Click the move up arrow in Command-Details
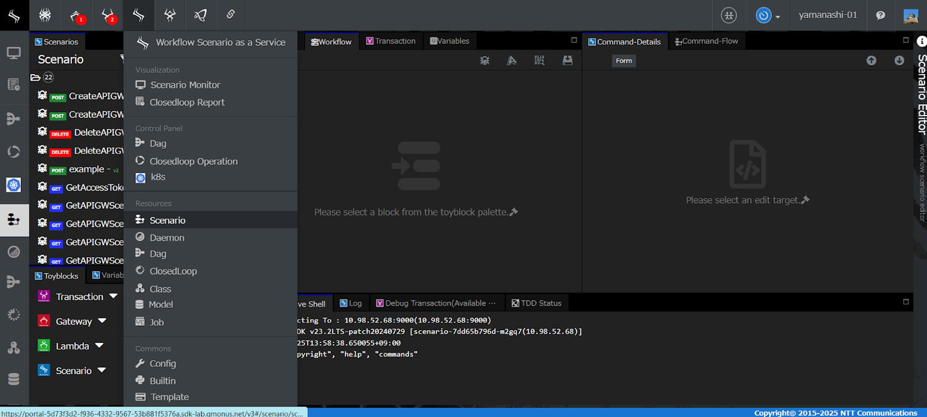Image resolution: width=927 pixels, height=417 pixels. click(x=871, y=60)
